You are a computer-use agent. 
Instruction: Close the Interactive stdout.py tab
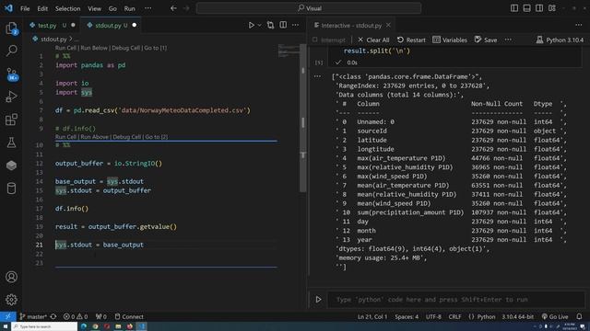pyautogui.click(x=388, y=25)
